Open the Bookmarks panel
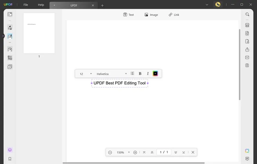This screenshot has width=257, height=164. point(10,159)
